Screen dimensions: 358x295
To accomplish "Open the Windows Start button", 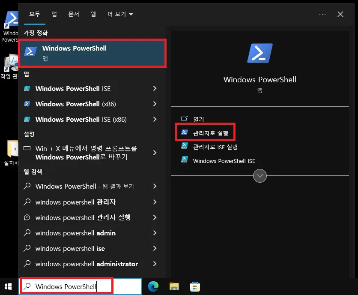I will tap(8, 286).
